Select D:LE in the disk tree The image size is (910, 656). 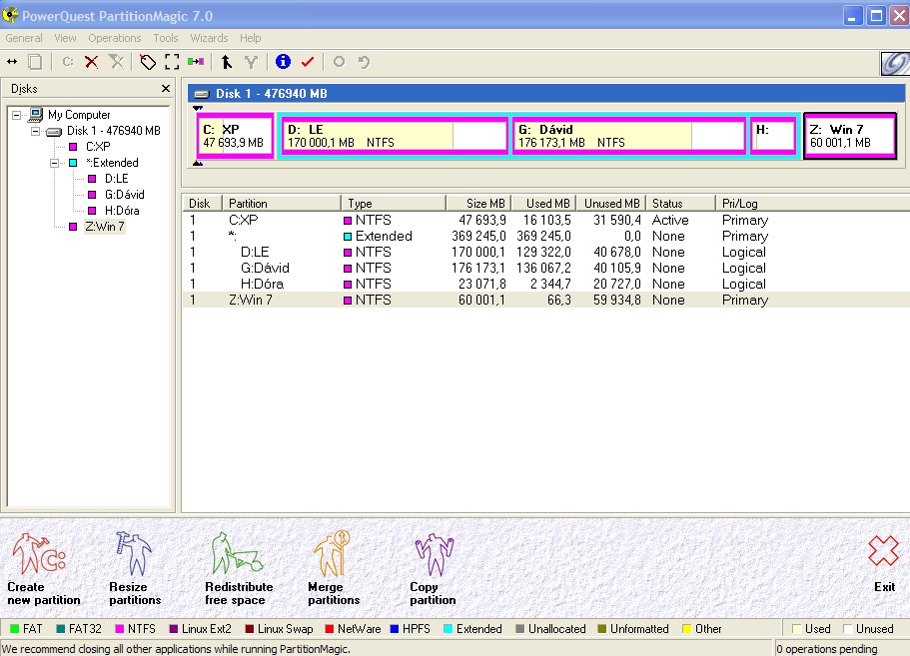click(116, 179)
